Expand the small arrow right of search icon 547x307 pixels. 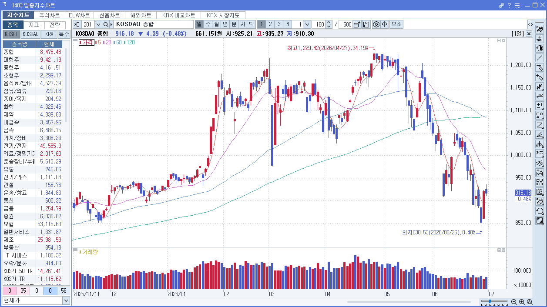(x=111, y=24)
